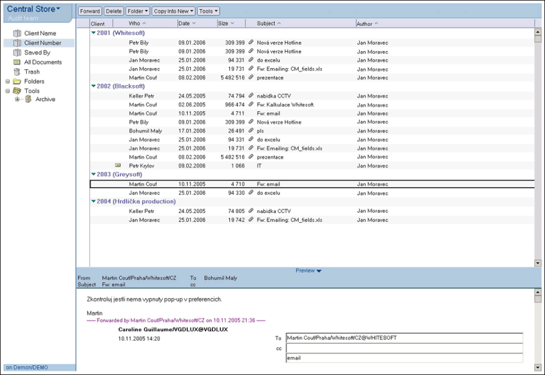The image size is (545, 375).
Task: Click the Tools toolbox icon in sidebar
Action: [x=17, y=91]
